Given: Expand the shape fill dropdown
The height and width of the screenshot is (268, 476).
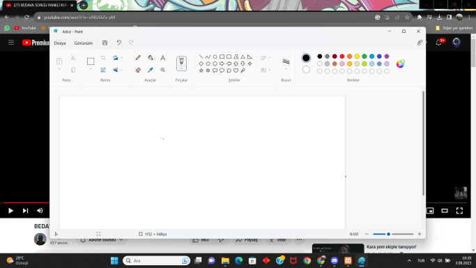Looking at the screenshot, I should coord(270,70).
